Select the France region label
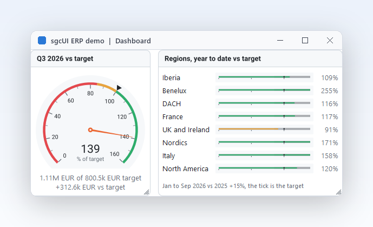This screenshot has width=373, height=227. point(173,117)
